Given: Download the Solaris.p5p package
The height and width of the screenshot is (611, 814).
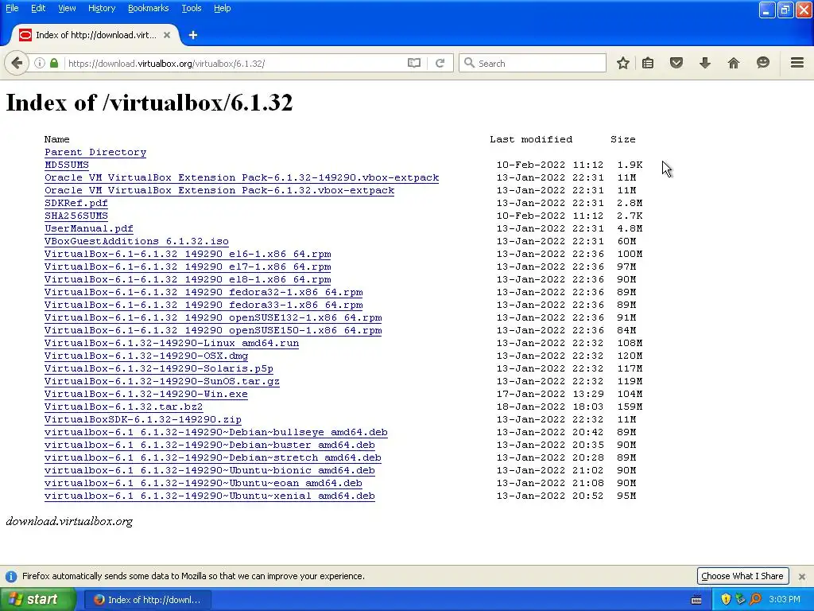Looking at the screenshot, I should (159, 368).
